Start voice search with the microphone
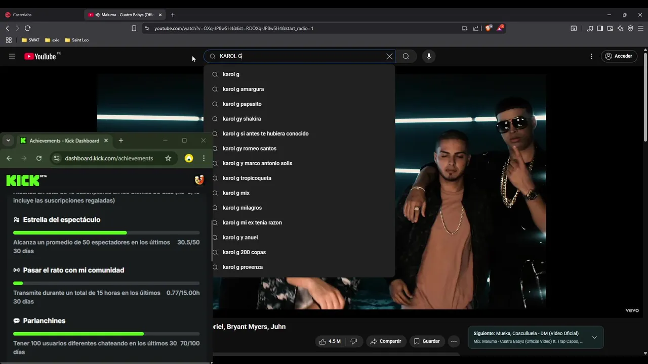 click(x=429, y=56)
